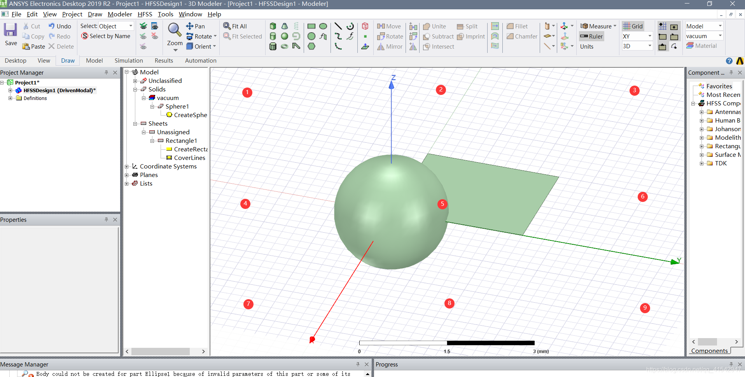Click the red wireframe region box icon

pyautogui.click(x=365, y=26)
